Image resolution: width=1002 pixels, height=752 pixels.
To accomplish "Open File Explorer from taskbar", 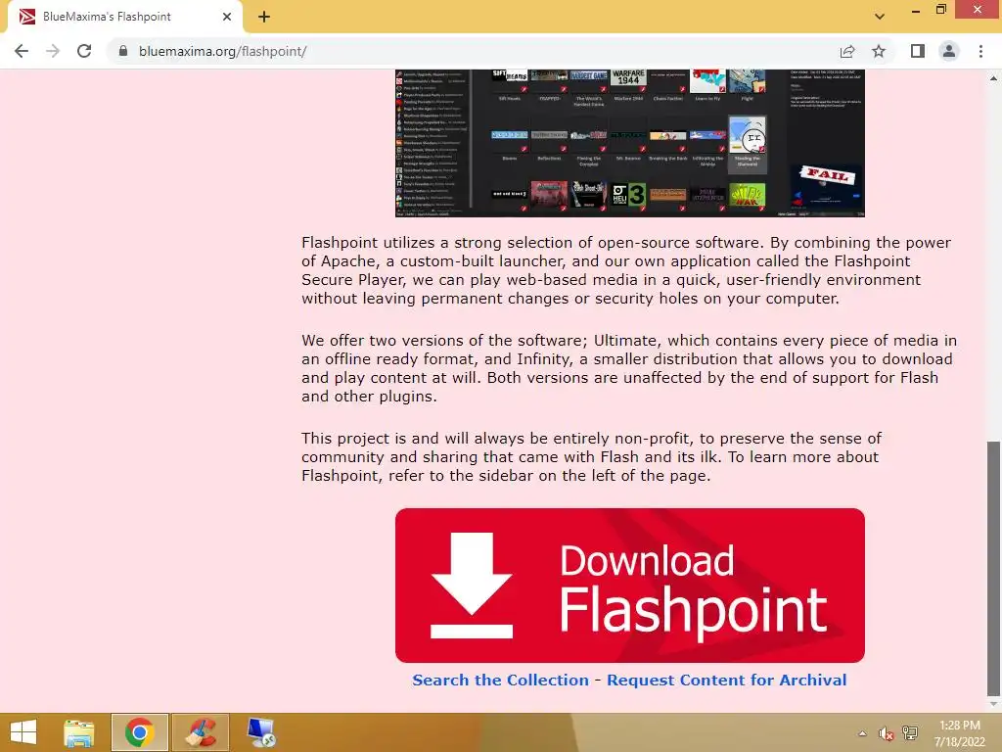I will [79, 732].
